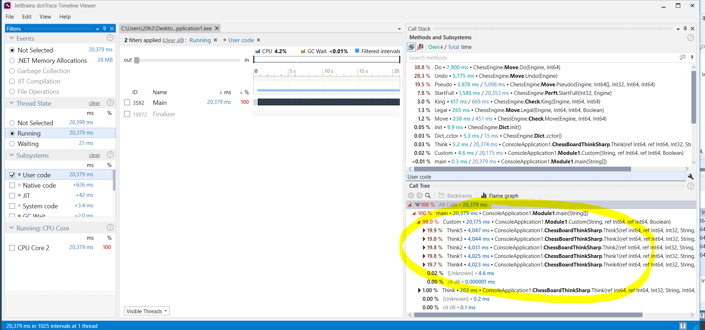Open the Visible Threads dropdown
The image size is (705, 330).
coord(147,311)
